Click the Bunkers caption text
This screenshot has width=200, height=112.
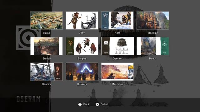[x=82, y=84]
